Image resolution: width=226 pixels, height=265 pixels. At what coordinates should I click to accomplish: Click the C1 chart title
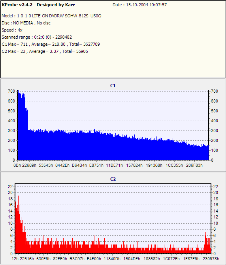[x=113, y=86]
